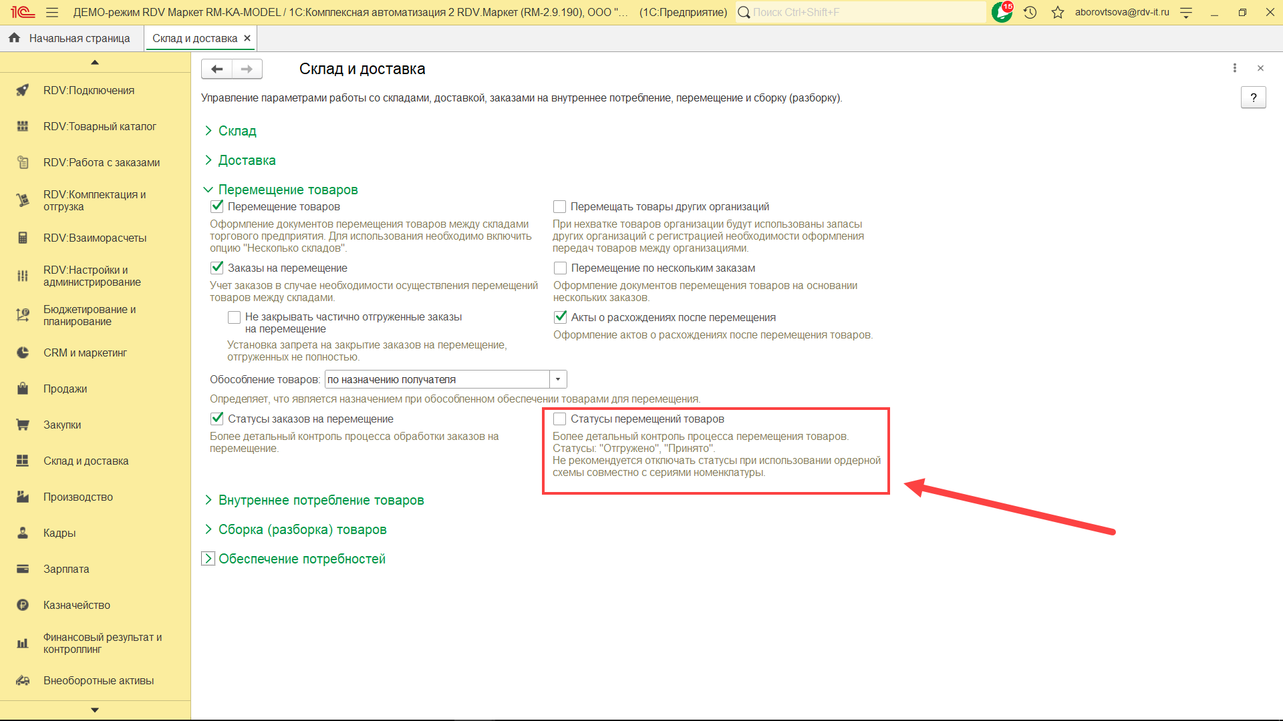Click the Закупки shopping cart icon
Image resolution: width=1283 pixels, height=721 pixels.
[x=23, y=425]
